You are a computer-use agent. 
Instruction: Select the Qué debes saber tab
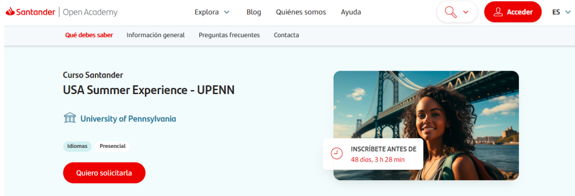click(89, 35)
